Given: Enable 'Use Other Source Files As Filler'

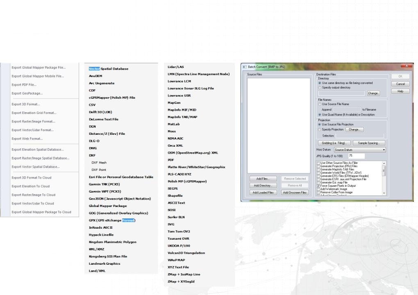Looking at the screenshot, I should [x=318, y=163].
